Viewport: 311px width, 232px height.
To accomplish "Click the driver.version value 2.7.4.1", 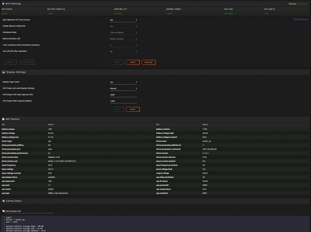I will pos(205,153).
